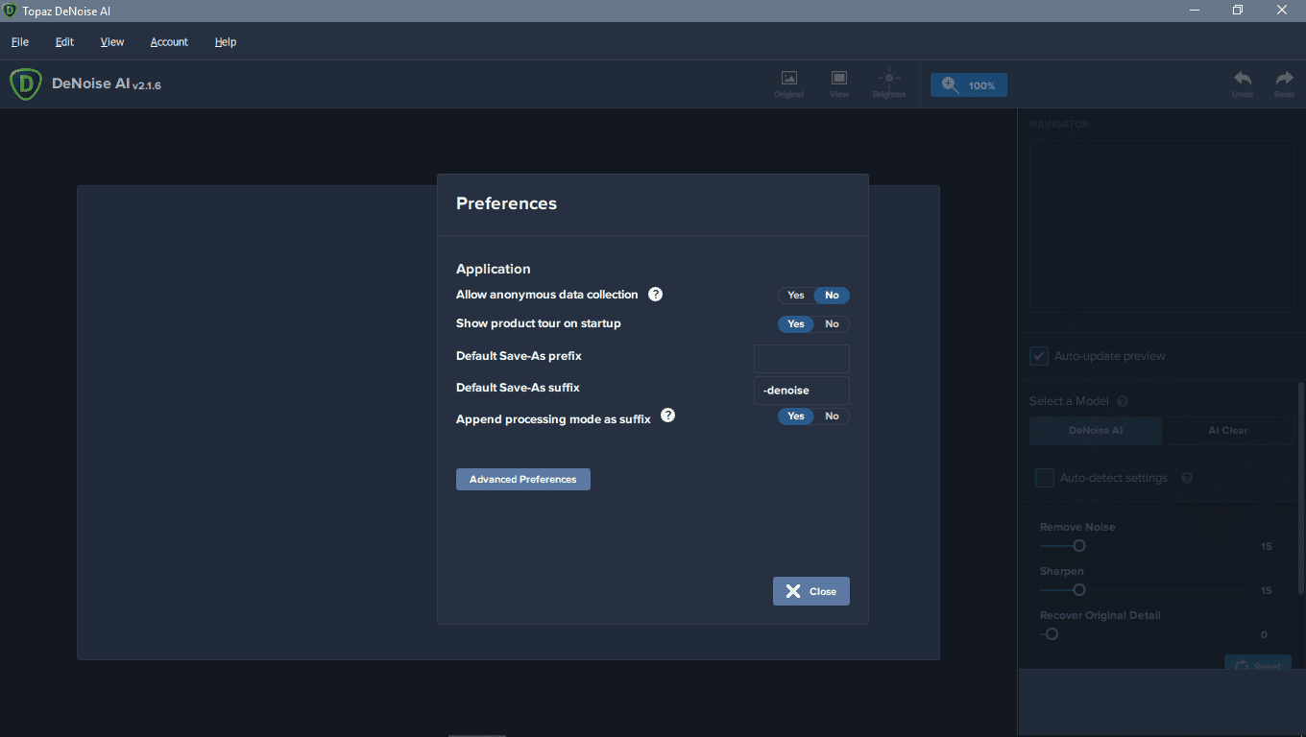Close the Preferences dialog

point(811,591)
